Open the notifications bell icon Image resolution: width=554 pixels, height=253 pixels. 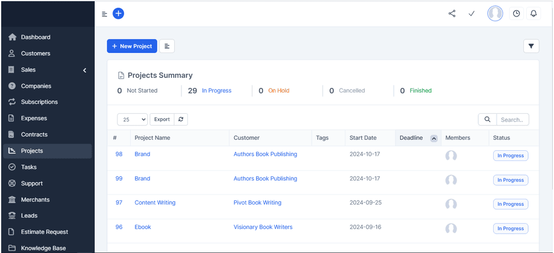coord(533,14)
